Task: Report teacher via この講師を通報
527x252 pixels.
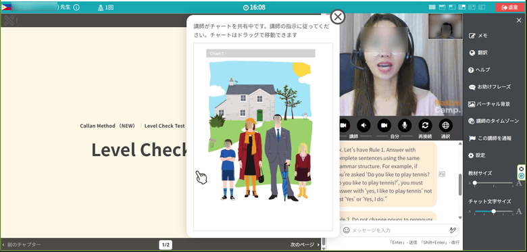Action: click(490, 138)
